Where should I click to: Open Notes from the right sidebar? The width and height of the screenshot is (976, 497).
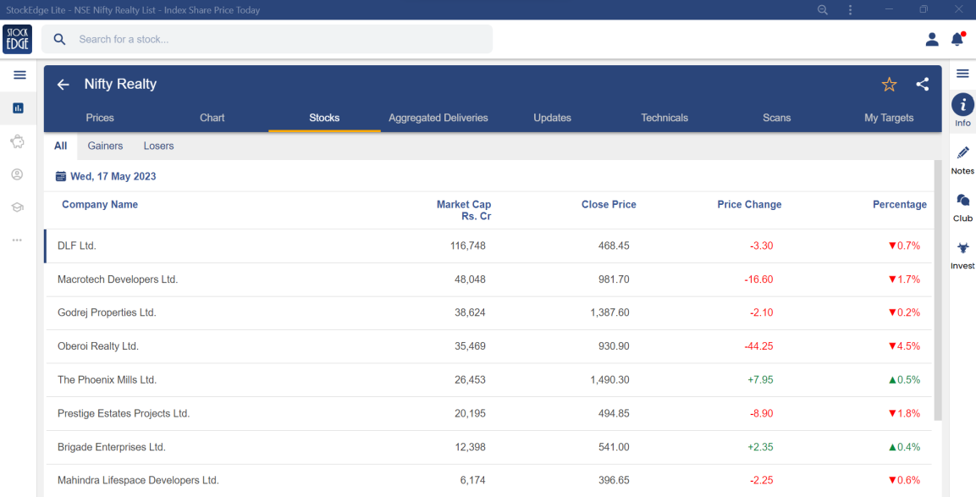(x=962, y=159)
